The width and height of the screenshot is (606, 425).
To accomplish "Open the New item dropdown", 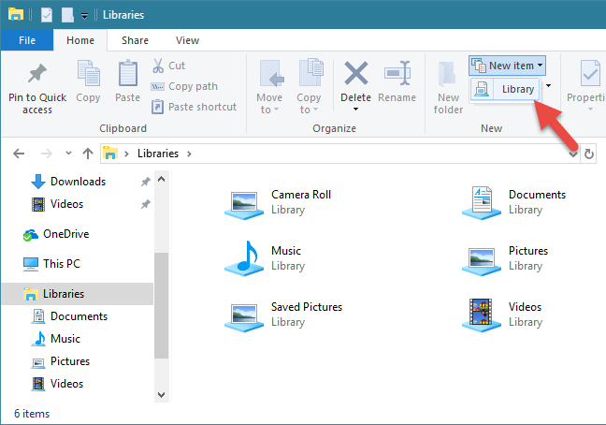I will [x=508, y=66].
